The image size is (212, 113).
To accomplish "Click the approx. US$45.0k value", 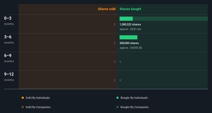I will pyautogui.click(x=131, y=48).
